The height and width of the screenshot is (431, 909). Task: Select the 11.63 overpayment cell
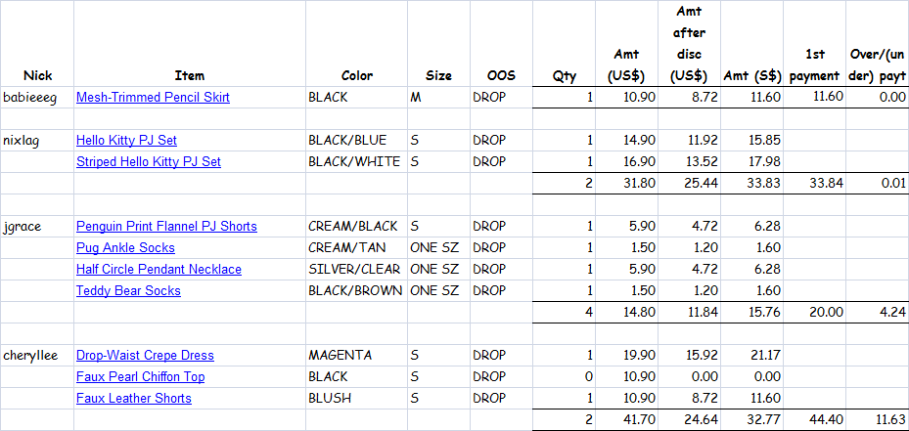tap(877, 419)
